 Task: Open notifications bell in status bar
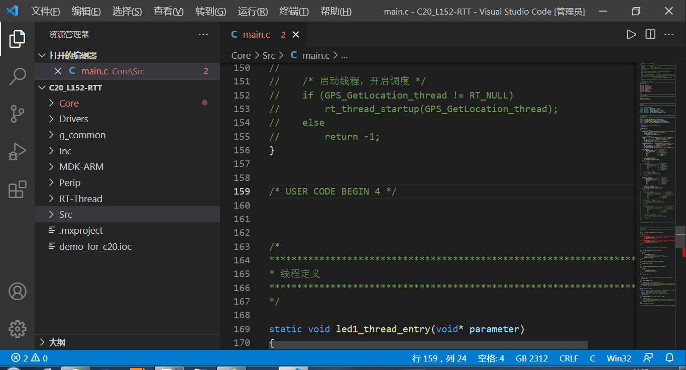(669, 358)
